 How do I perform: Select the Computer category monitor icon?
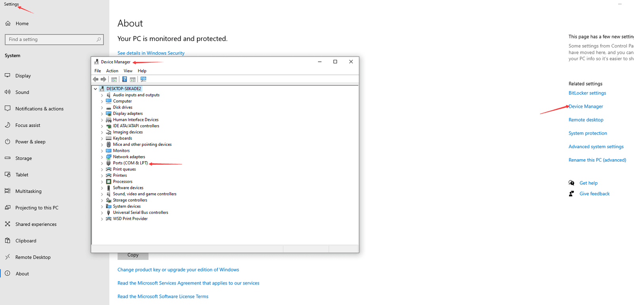click(x=109, y=101)
